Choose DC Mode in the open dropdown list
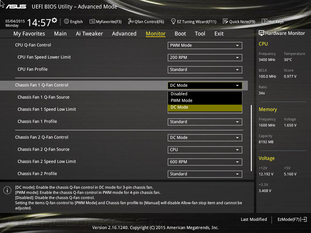Screen dimensions: 311x233 pos(205,107)
